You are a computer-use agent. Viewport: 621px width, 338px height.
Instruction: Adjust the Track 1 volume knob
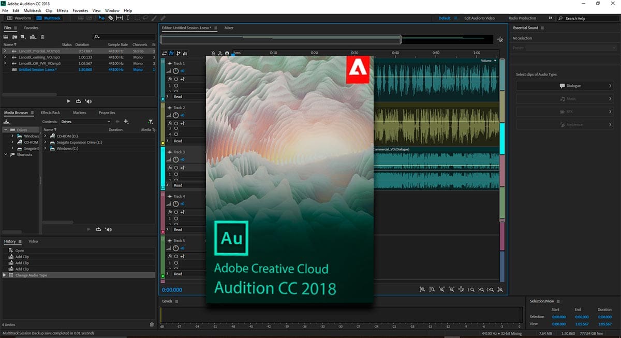pos(176,70)
